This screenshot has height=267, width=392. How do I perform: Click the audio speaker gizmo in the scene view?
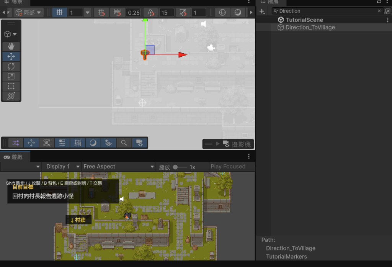click(x=204, y=24)
